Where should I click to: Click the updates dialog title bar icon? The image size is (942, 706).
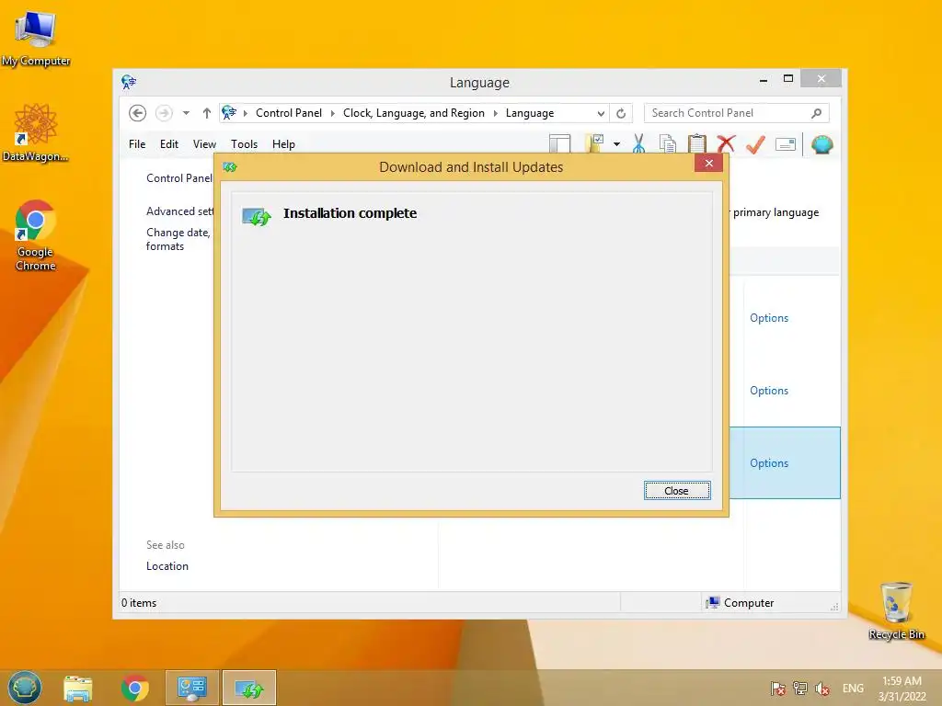pos(230,167)
